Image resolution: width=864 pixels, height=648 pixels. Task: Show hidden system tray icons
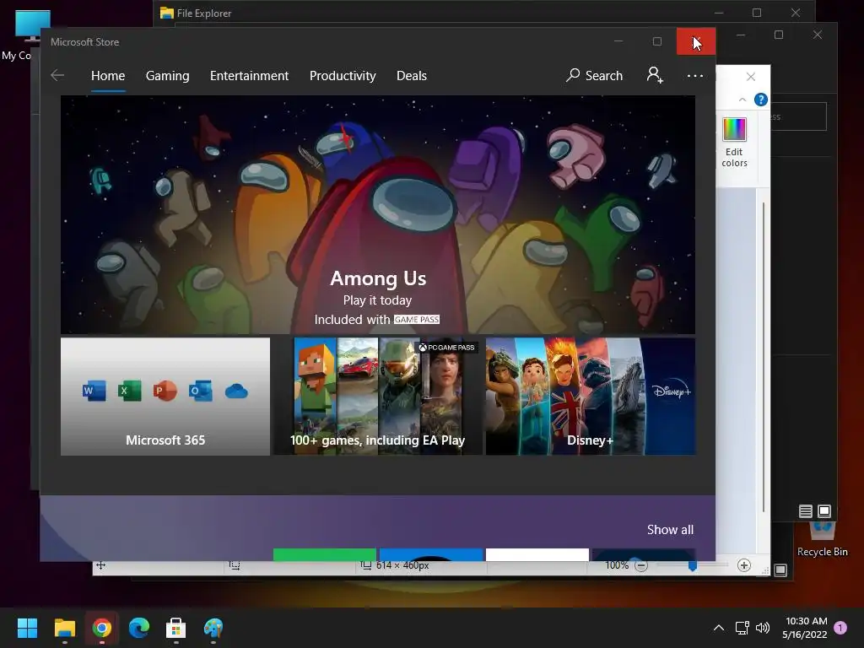coord(719,628)
